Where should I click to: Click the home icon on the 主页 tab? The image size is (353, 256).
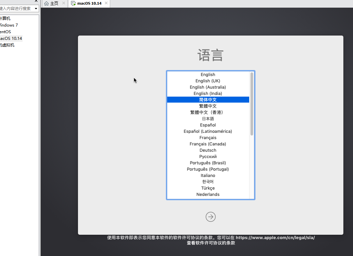[46, 3]
